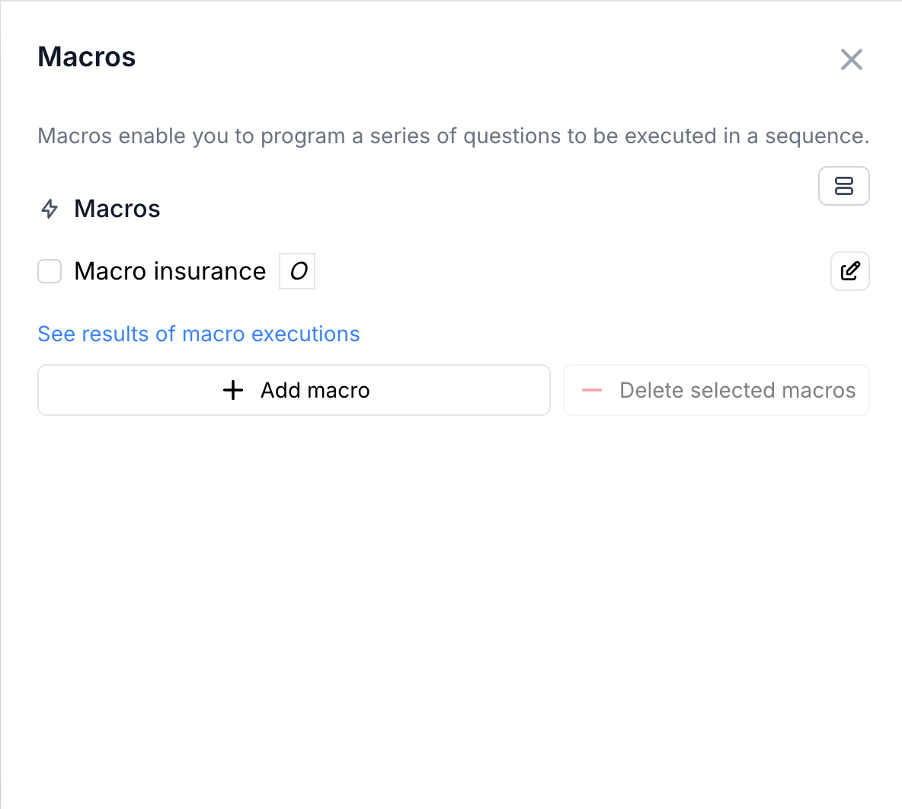This screenshot has height=809, width=902.
Task: Close the Macros panel
Action: [851, 59]
